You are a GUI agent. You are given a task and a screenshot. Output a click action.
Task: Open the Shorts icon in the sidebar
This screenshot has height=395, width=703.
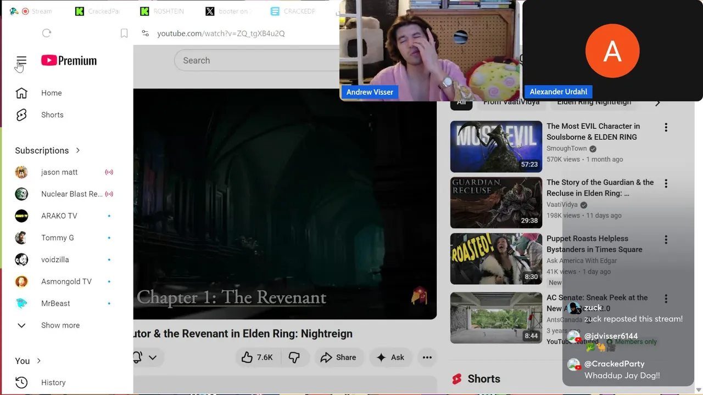point(21,115)
